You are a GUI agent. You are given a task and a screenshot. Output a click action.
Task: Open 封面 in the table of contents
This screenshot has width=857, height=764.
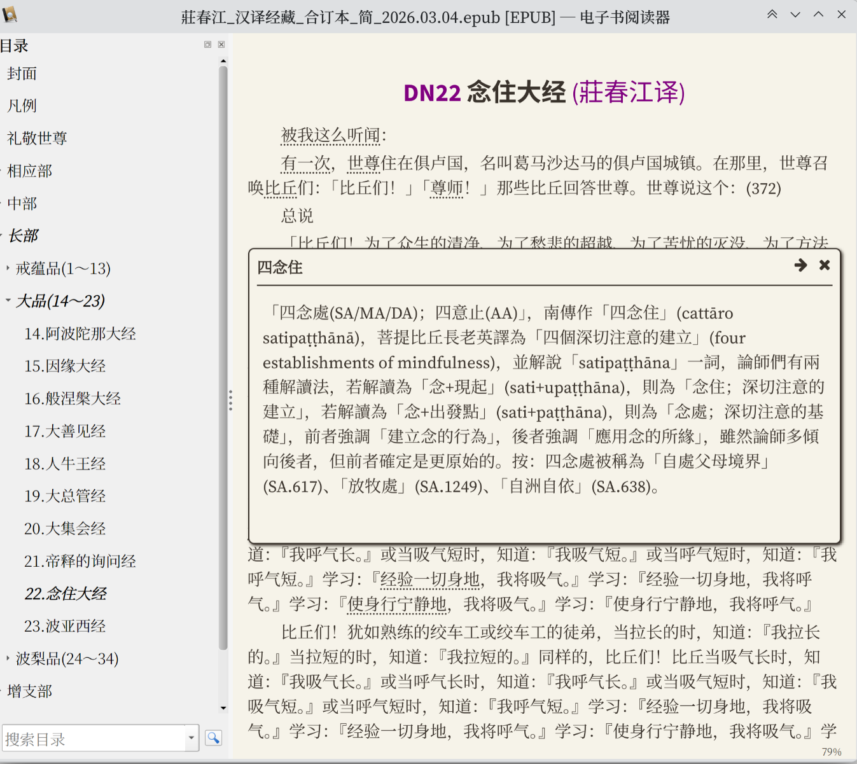coord(22,74)
